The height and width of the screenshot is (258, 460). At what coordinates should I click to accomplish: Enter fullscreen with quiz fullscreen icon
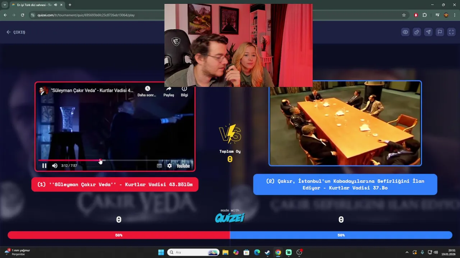pos(451,32)
